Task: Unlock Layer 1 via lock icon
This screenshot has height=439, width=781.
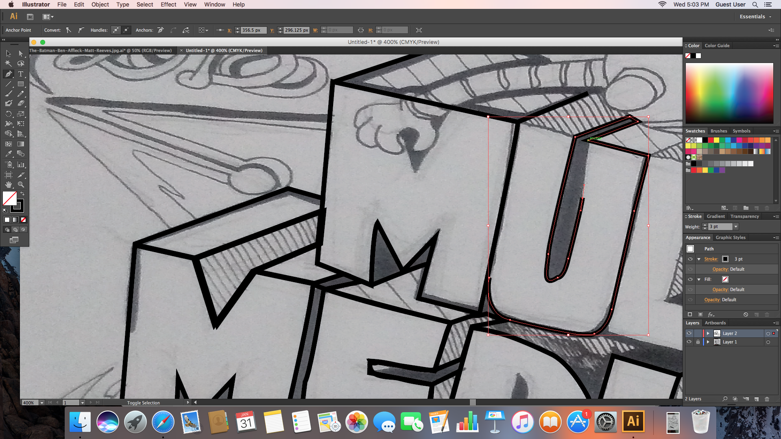Action: (x=698, y=342)
